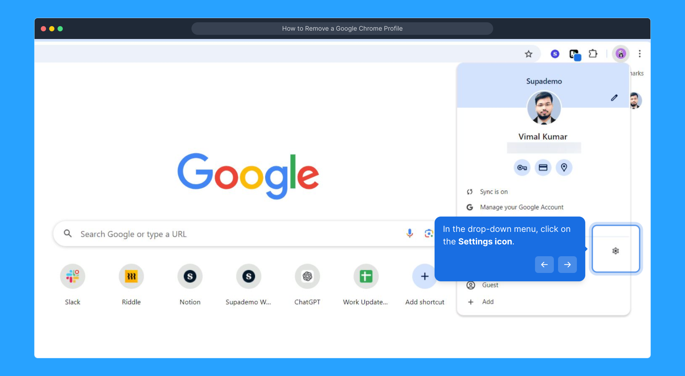Viewport: 685px width, 376px height.
Task: Click the profile avatar in toolbar
Action: point(621,54)
